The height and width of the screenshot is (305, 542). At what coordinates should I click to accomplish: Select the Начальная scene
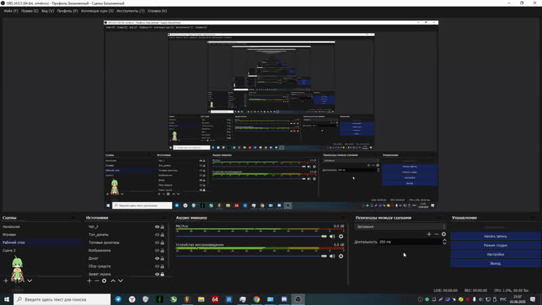click(x=41, y=227)
